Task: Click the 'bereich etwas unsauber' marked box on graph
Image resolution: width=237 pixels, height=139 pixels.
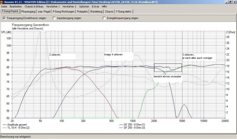Action: point(168,68)
